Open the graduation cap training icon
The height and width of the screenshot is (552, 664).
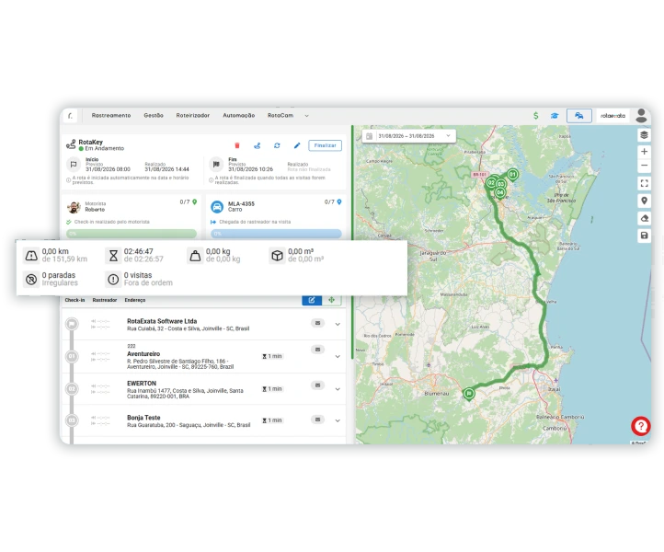555,116
